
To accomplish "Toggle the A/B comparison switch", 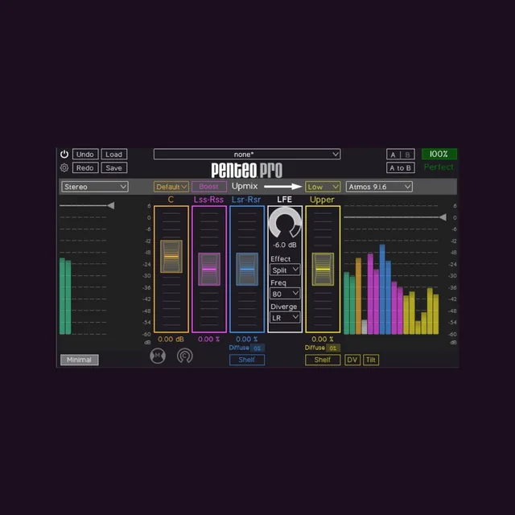I will pos(401,154).
